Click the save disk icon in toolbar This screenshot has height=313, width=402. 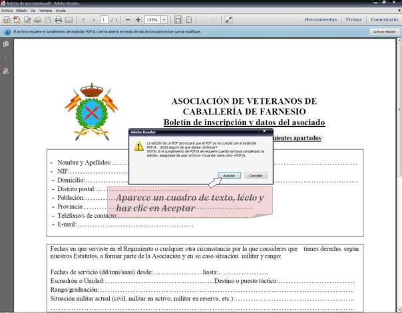(178, 20)
